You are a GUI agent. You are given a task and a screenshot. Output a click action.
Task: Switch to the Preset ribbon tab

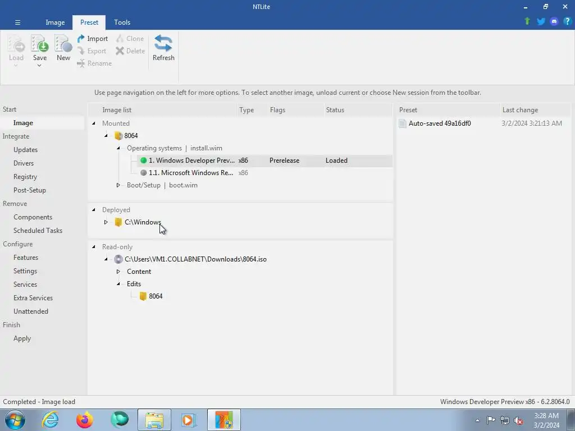point(89,22)
